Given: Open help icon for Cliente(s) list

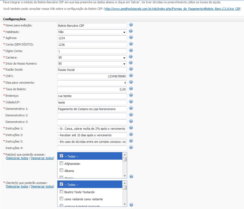Looking at the screenshot, I should [131, 205].
